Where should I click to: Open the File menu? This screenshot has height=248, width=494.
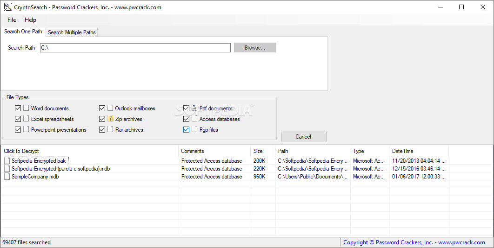(x=12, y=20)
